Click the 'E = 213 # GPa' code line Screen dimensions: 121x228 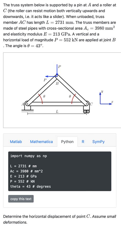pyautogui.click(x=23, y=176)
